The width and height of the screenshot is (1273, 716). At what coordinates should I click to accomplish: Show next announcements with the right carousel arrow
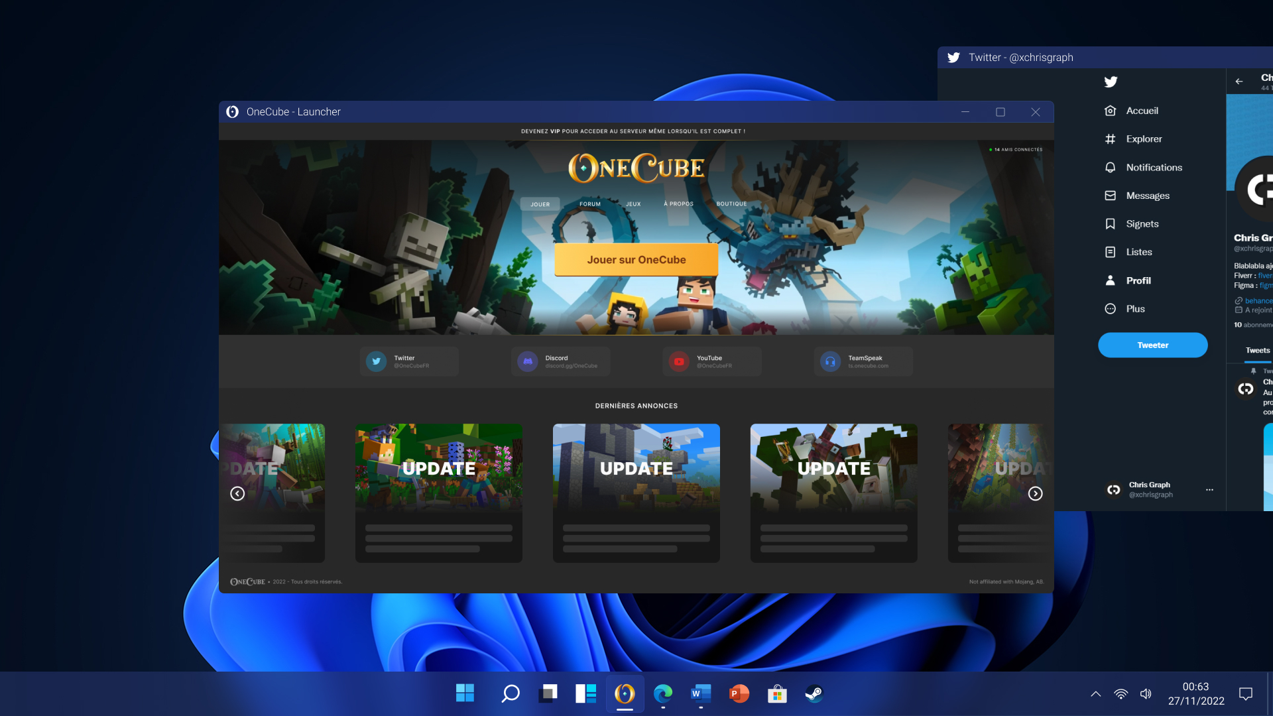(1036, 493)
